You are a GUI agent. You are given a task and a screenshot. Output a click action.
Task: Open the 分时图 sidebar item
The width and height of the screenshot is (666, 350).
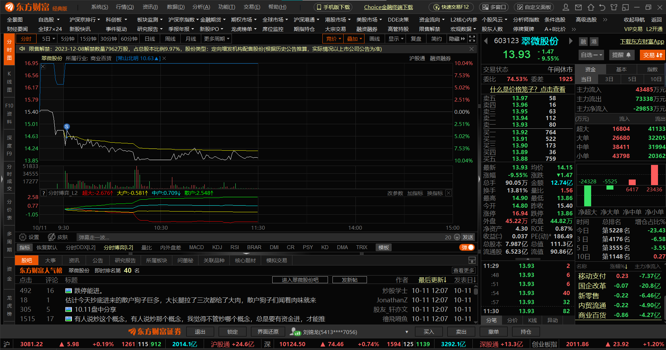[x=9, y=50]
